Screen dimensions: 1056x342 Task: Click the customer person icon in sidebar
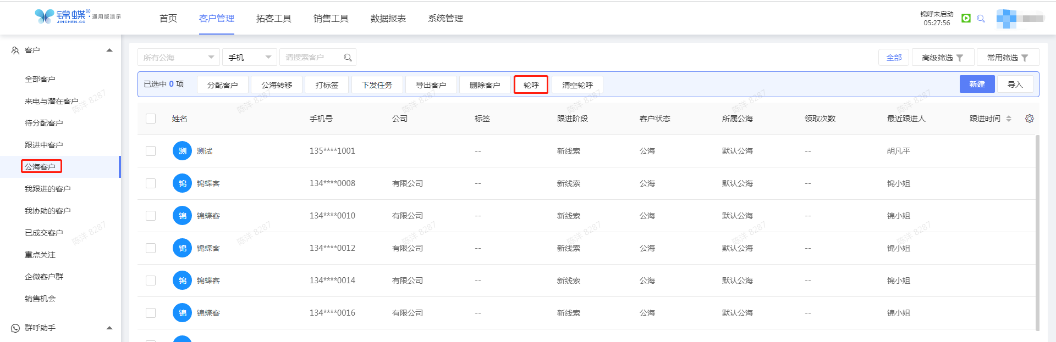pyautogui.click(x=15, y=51)
